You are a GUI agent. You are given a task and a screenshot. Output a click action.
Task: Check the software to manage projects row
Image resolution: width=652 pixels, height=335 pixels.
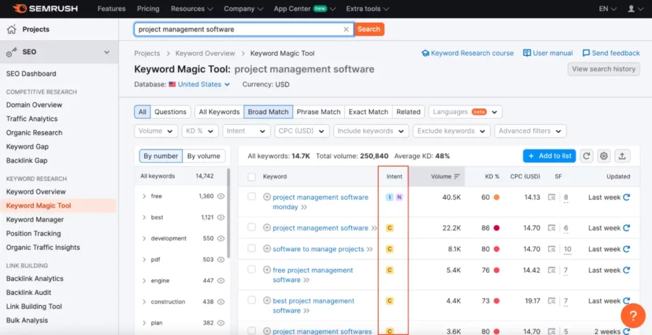(x=252, y=249)
